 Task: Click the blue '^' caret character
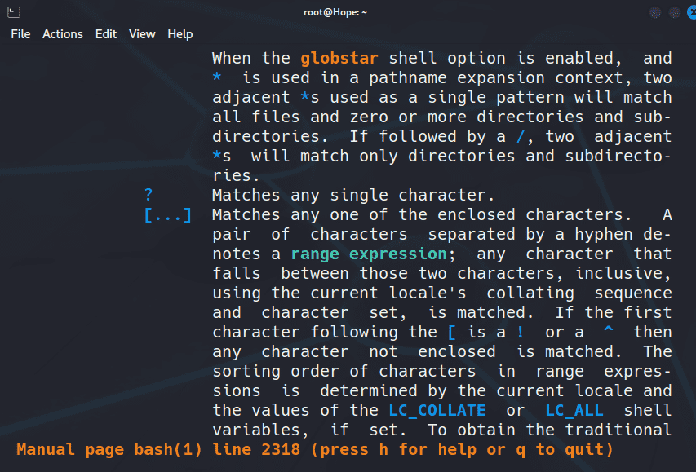point(608,333)
